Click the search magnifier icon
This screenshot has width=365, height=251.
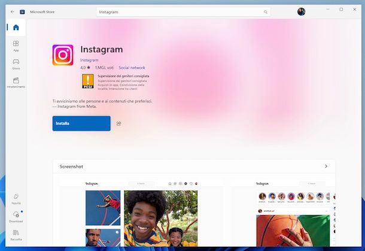[265, 12]
